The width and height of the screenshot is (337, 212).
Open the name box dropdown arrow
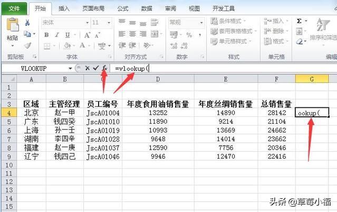pos(70,69)
